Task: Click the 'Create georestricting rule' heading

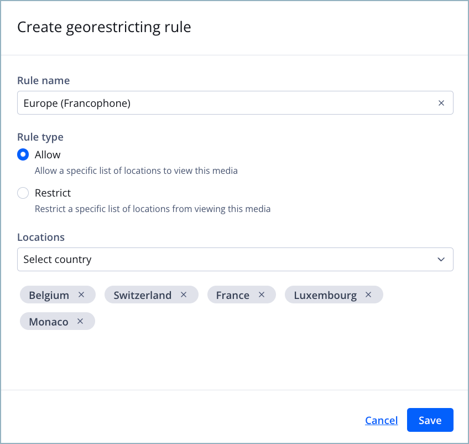Action: pos(104,27)
